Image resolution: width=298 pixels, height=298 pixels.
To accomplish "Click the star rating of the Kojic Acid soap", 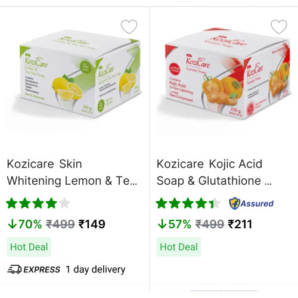I will tap(188, 203).
